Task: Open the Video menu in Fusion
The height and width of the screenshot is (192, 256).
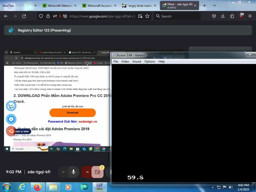Action: (125, 61)
